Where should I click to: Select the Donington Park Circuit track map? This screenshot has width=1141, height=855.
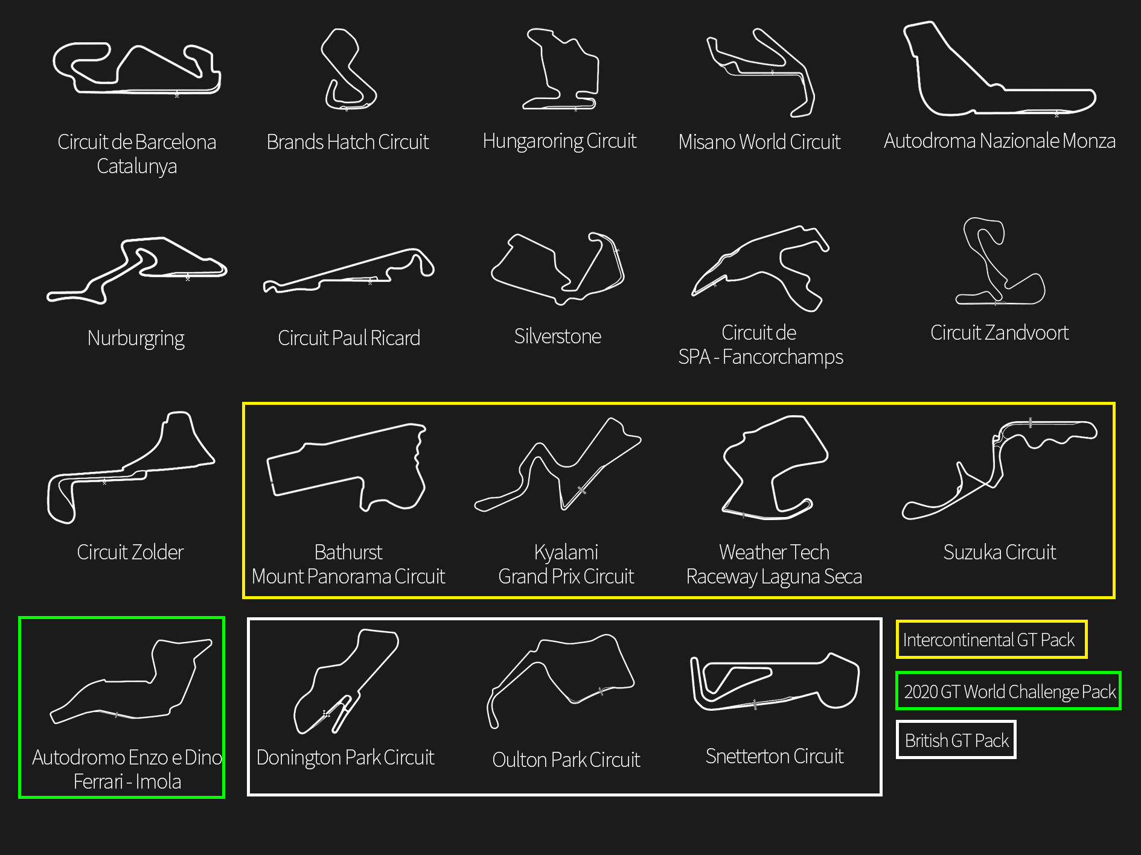pos(346,682)
